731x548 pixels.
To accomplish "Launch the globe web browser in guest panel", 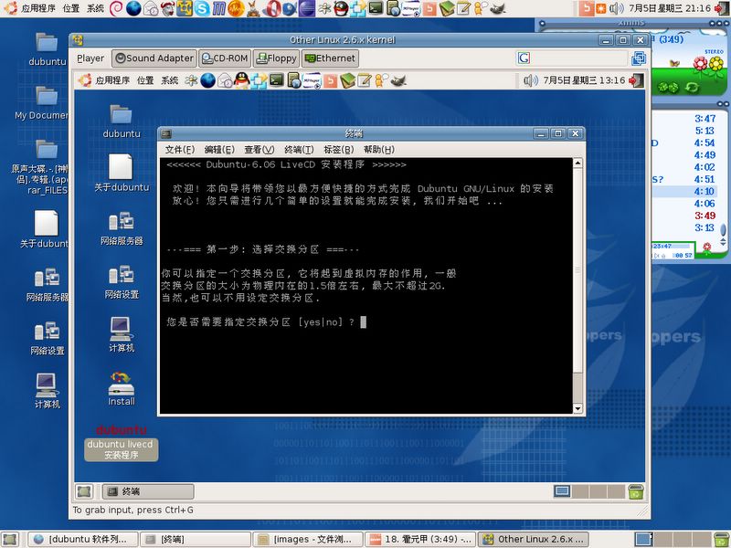I will tap(208, 80).
